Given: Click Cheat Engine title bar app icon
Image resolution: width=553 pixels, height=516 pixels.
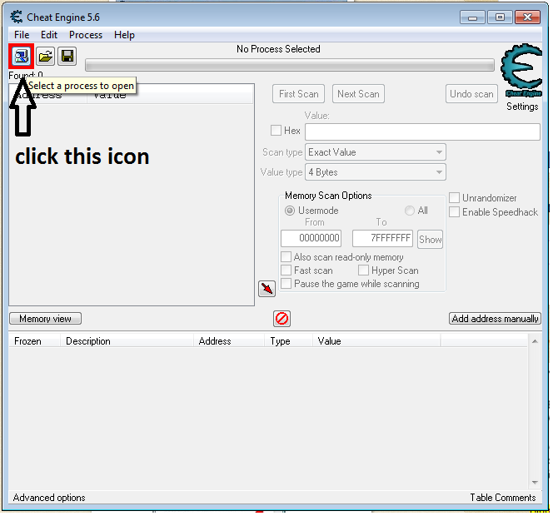Looking at the screenshot, I should coord(16,16).
